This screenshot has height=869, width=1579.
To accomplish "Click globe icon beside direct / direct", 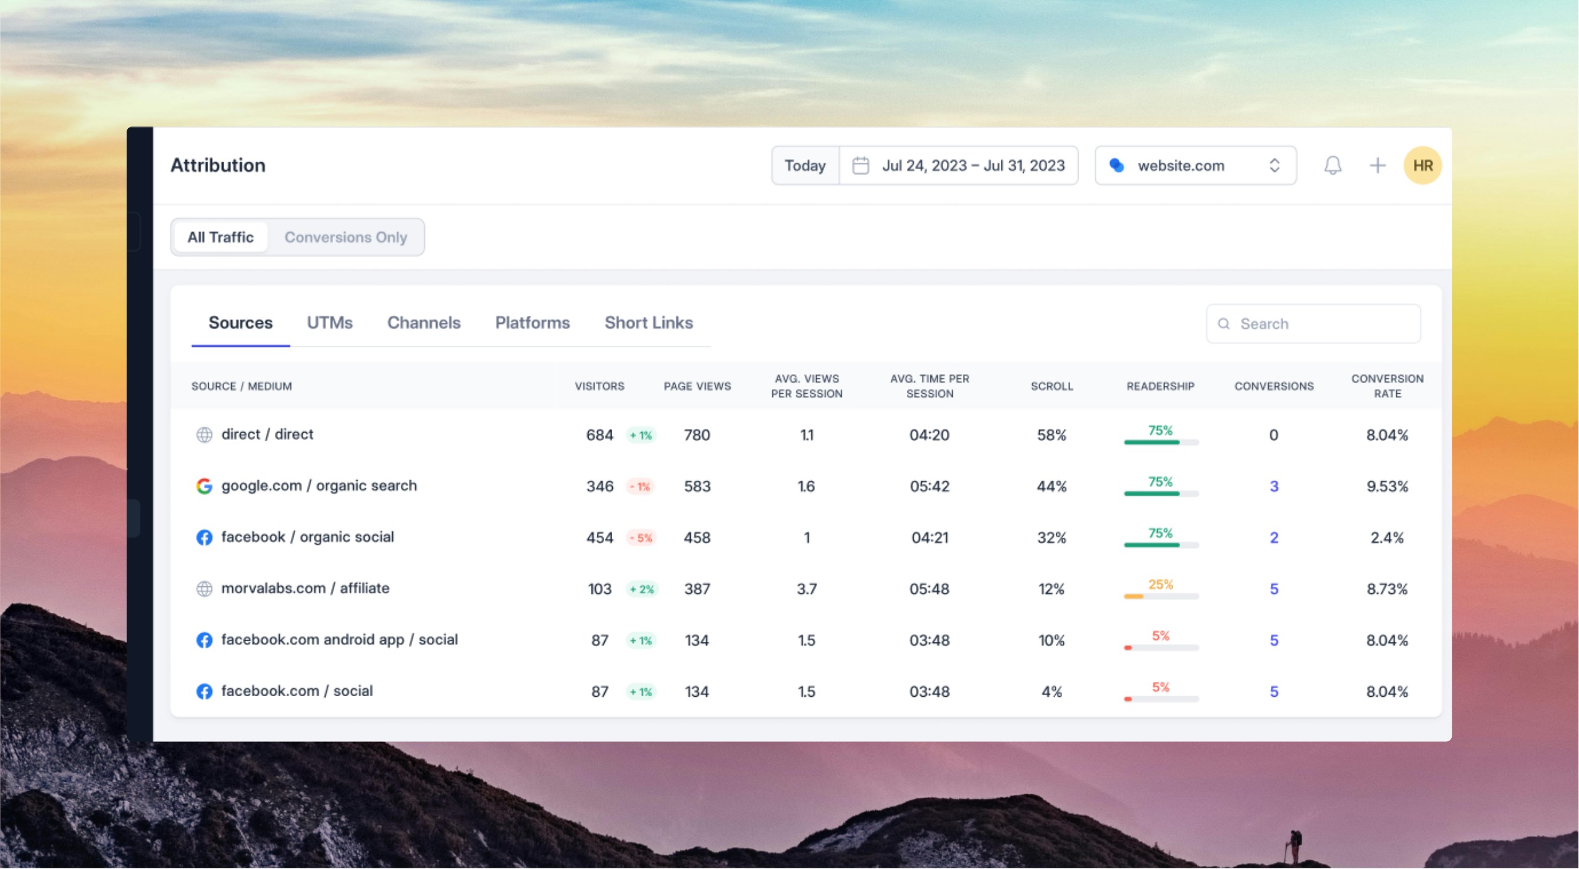I will 204,435.
